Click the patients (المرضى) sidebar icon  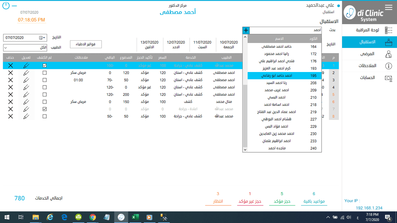coord(388,54)
